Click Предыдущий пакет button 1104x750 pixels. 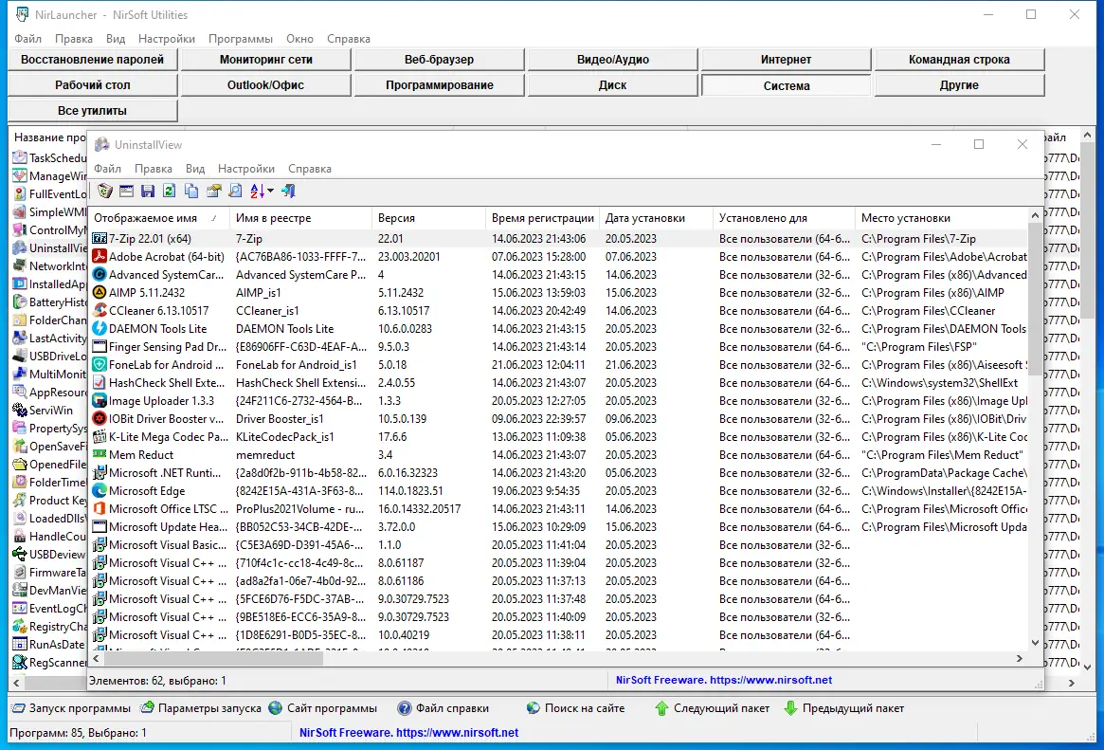click(843, 708)
